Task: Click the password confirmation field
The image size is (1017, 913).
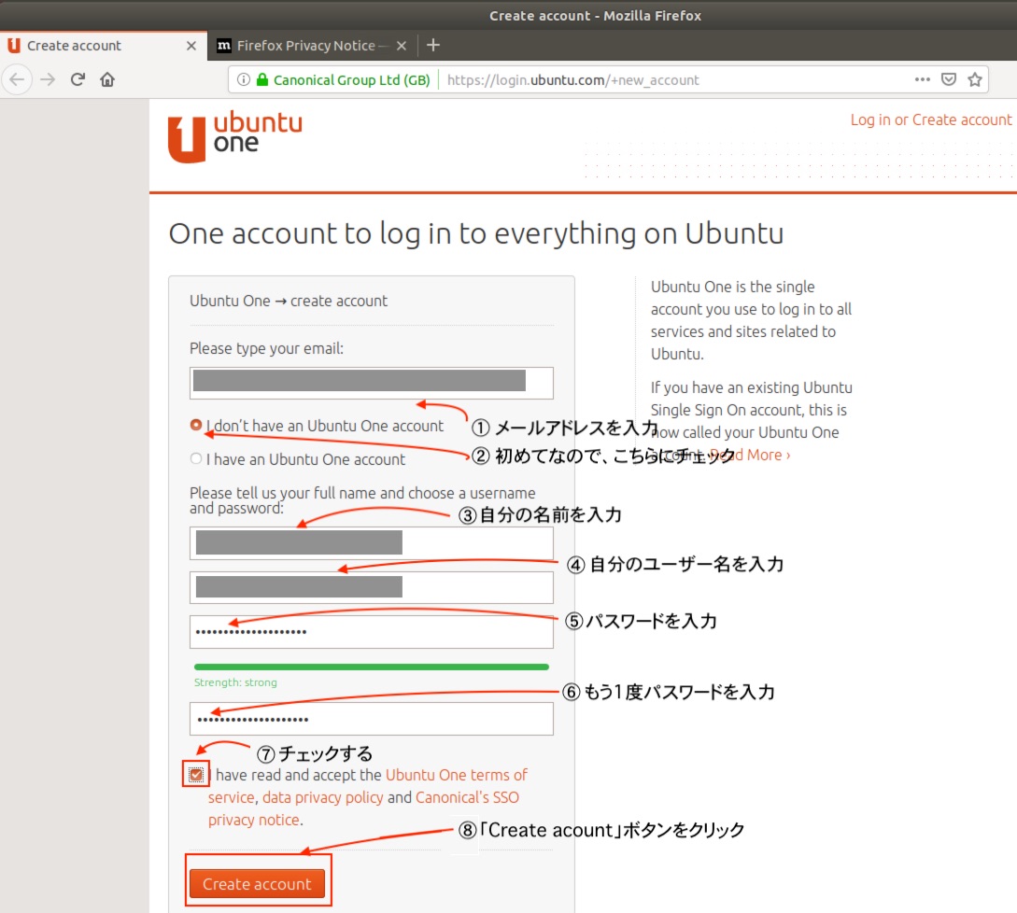Action: pyautogui.click(x=372, y=719)
